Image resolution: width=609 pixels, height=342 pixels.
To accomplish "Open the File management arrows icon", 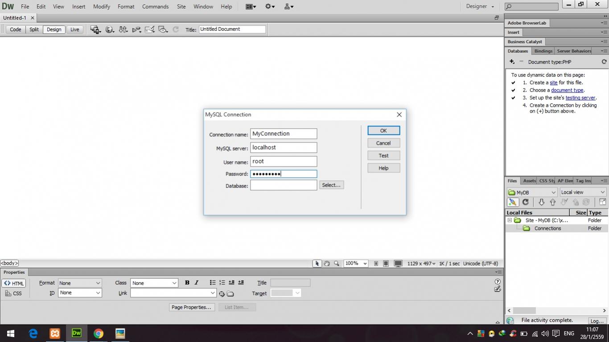I will coord(123,29).
